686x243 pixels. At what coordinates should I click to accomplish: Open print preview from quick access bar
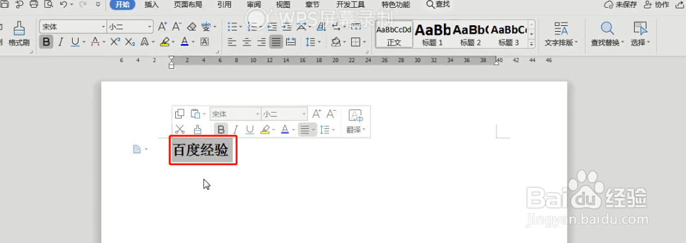(49, 5)
